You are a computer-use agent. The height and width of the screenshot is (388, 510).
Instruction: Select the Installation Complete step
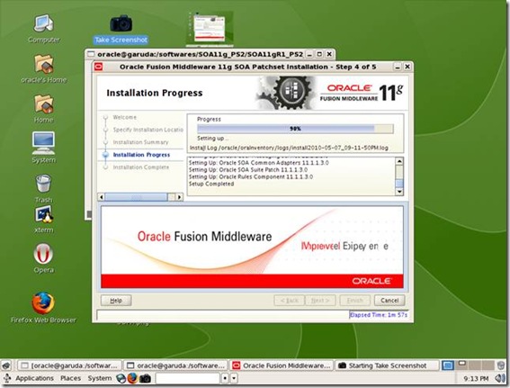pos(141,167)
